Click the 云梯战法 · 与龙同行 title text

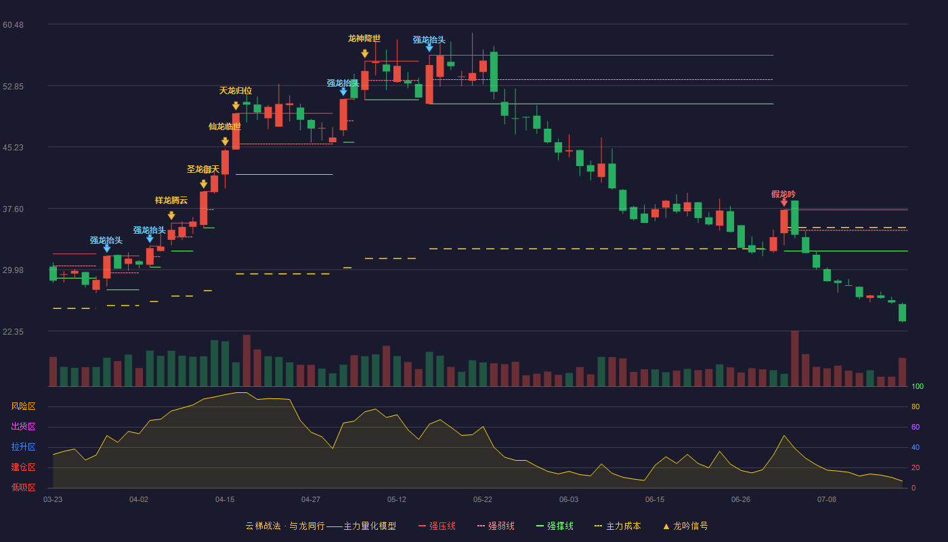pyautogui.click(x=285, y=526)
